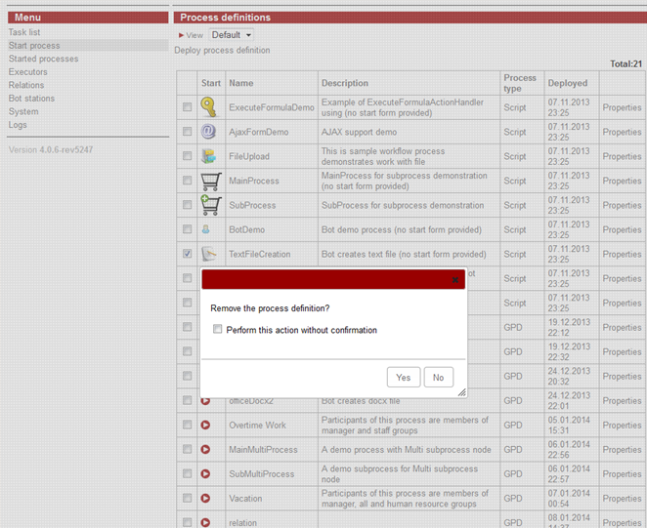Check the MainProcess row checkbox
The image size is (647, 528).
[188, 181]
